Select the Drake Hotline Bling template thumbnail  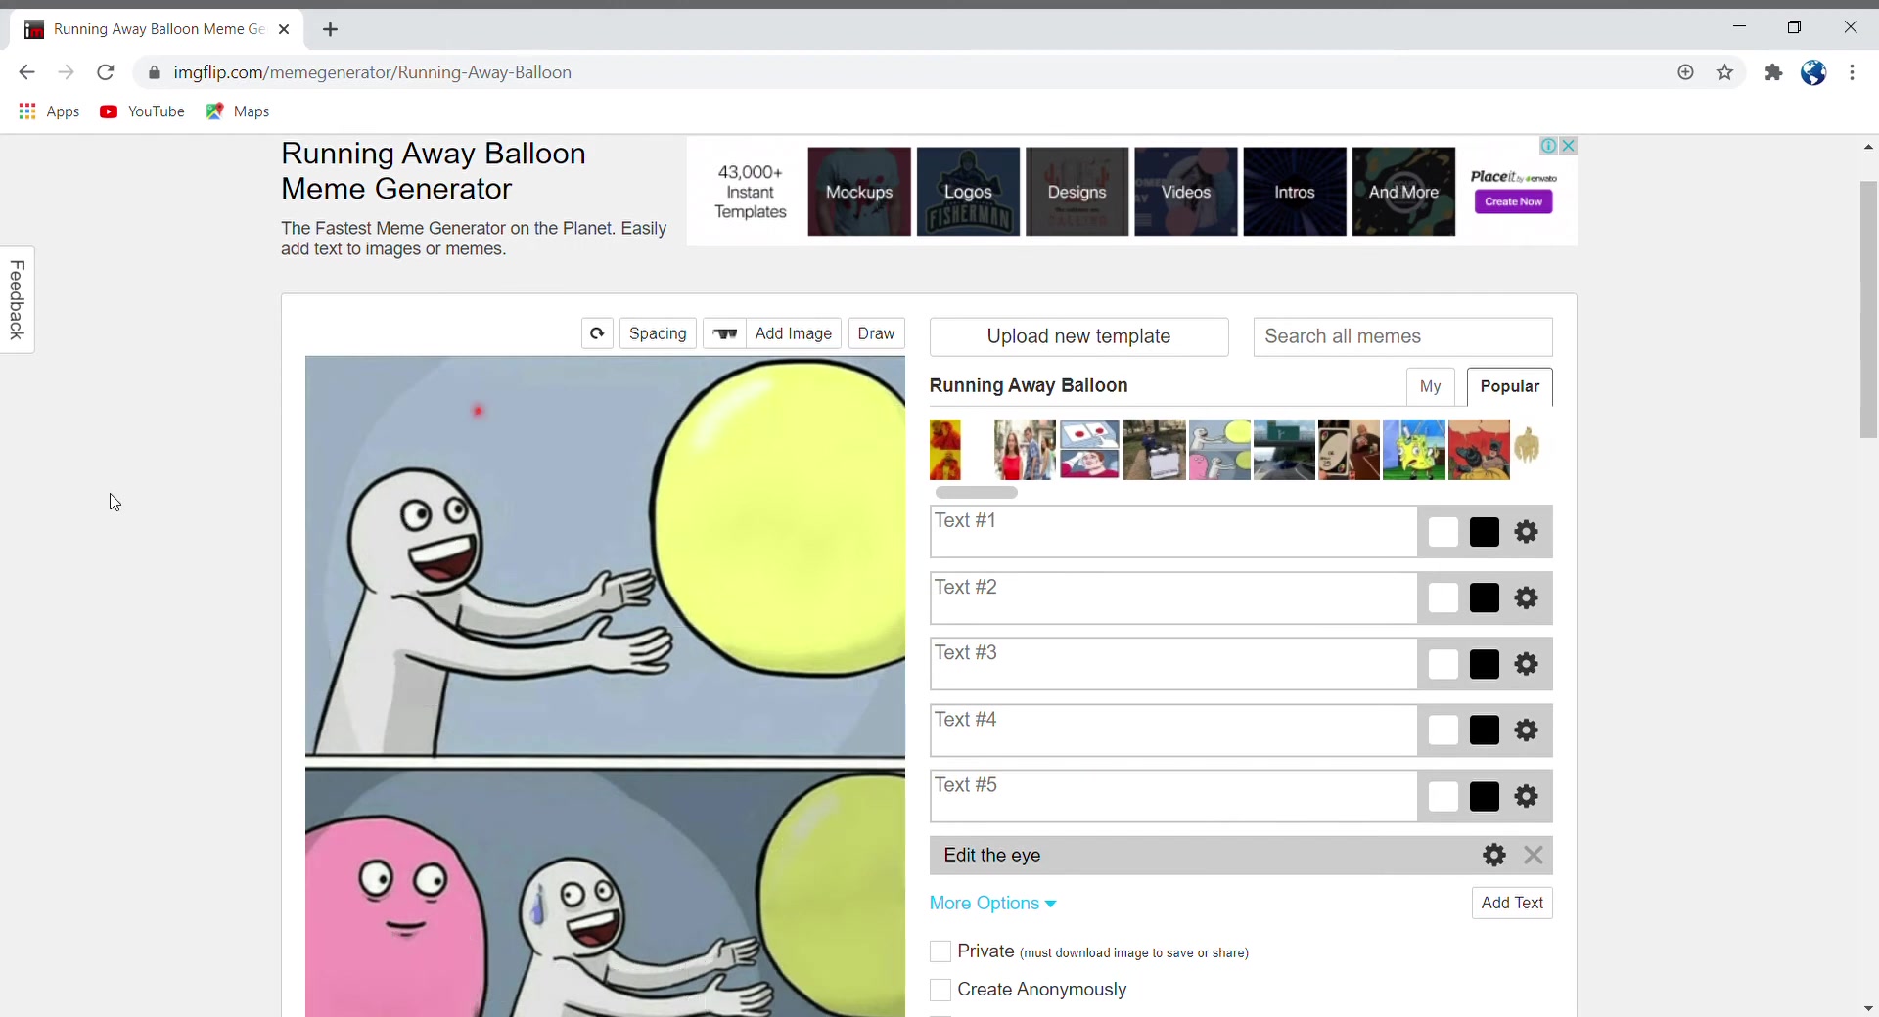(945, 450)
